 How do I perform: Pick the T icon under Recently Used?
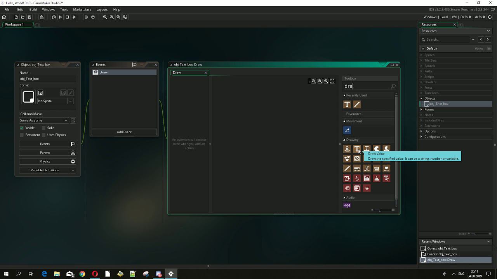[x=347, y=104]
